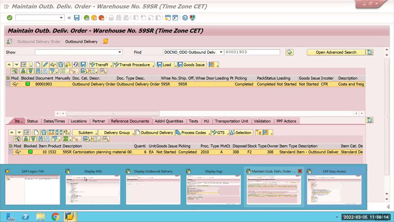Toggle select-all box in item grid corner
The image size is (394, 222).
(10, 146)
